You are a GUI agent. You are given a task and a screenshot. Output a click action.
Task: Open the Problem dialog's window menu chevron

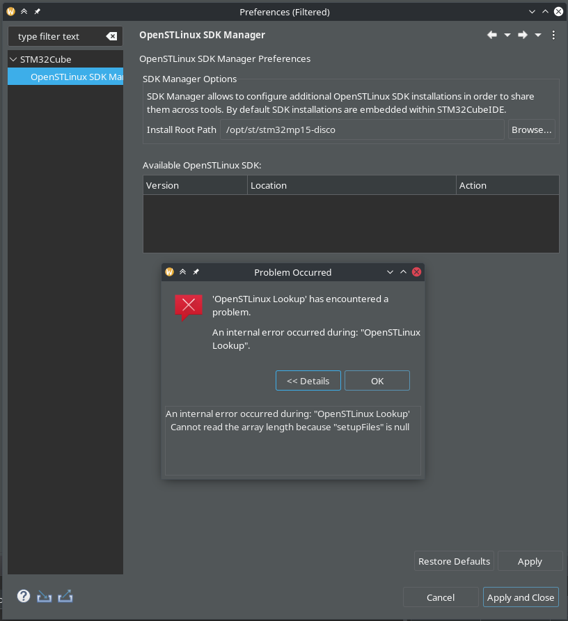(390, 272)
